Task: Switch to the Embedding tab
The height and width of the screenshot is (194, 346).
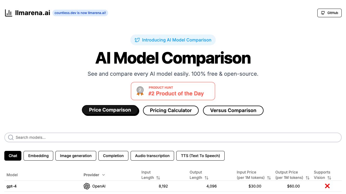Action: tap(38, 156)
